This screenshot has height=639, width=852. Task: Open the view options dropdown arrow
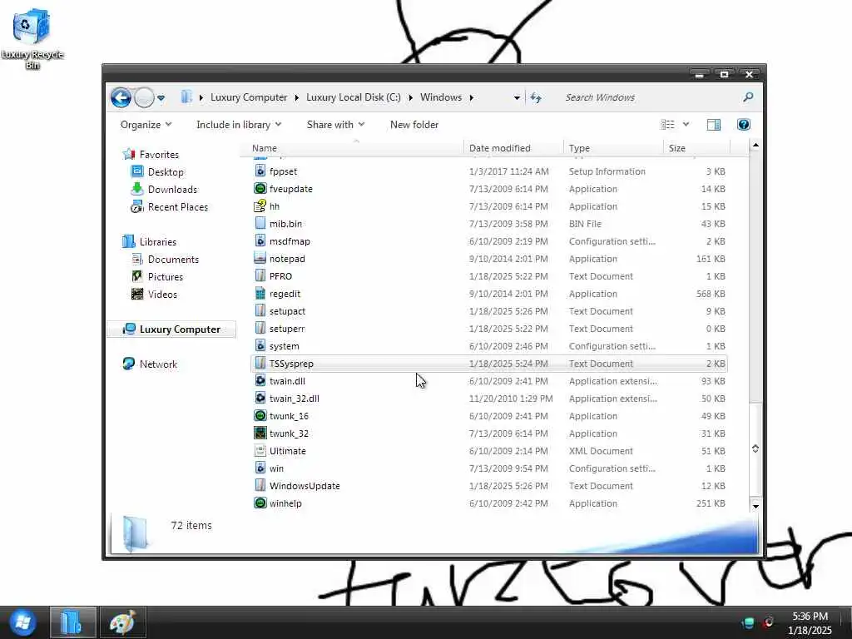point(686,125)
